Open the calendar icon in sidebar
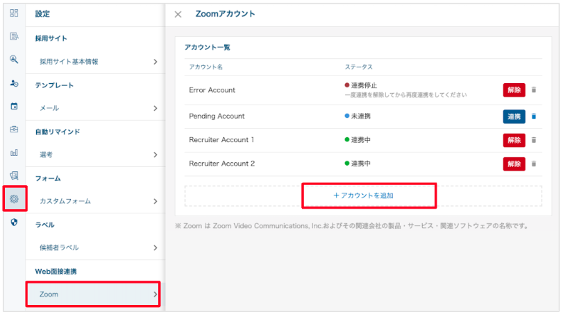This screenshot has height=316, width=563. tap(14, 106)
